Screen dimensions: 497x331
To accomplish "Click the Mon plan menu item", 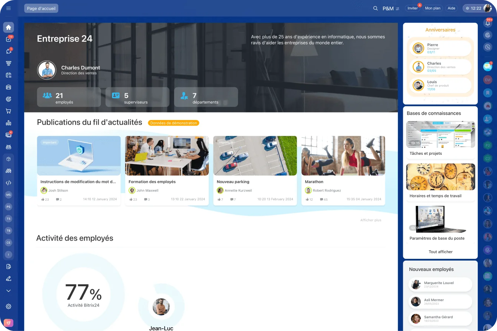I will tap(432, 8).
